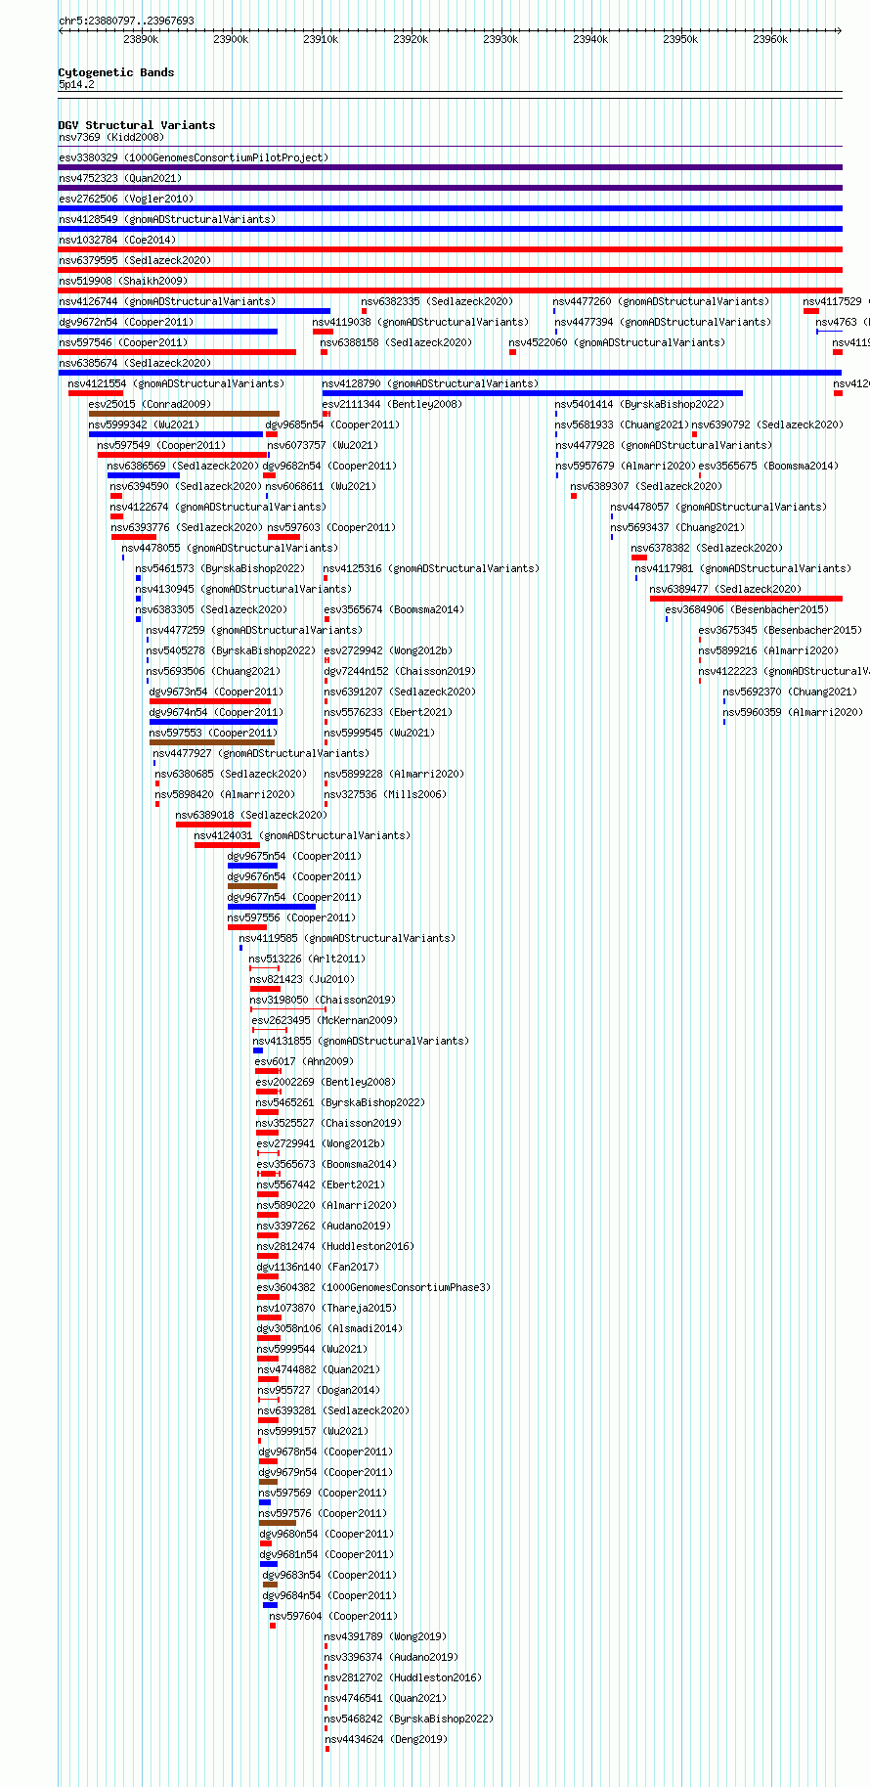This screenshot has height=1787, width=870.
Task: Click the chr5:23880797..23967693 region label
Action: 126,21
